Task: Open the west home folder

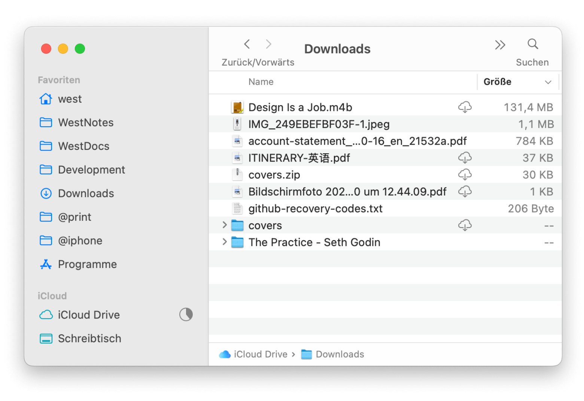Action: click(x=70, y=99)
